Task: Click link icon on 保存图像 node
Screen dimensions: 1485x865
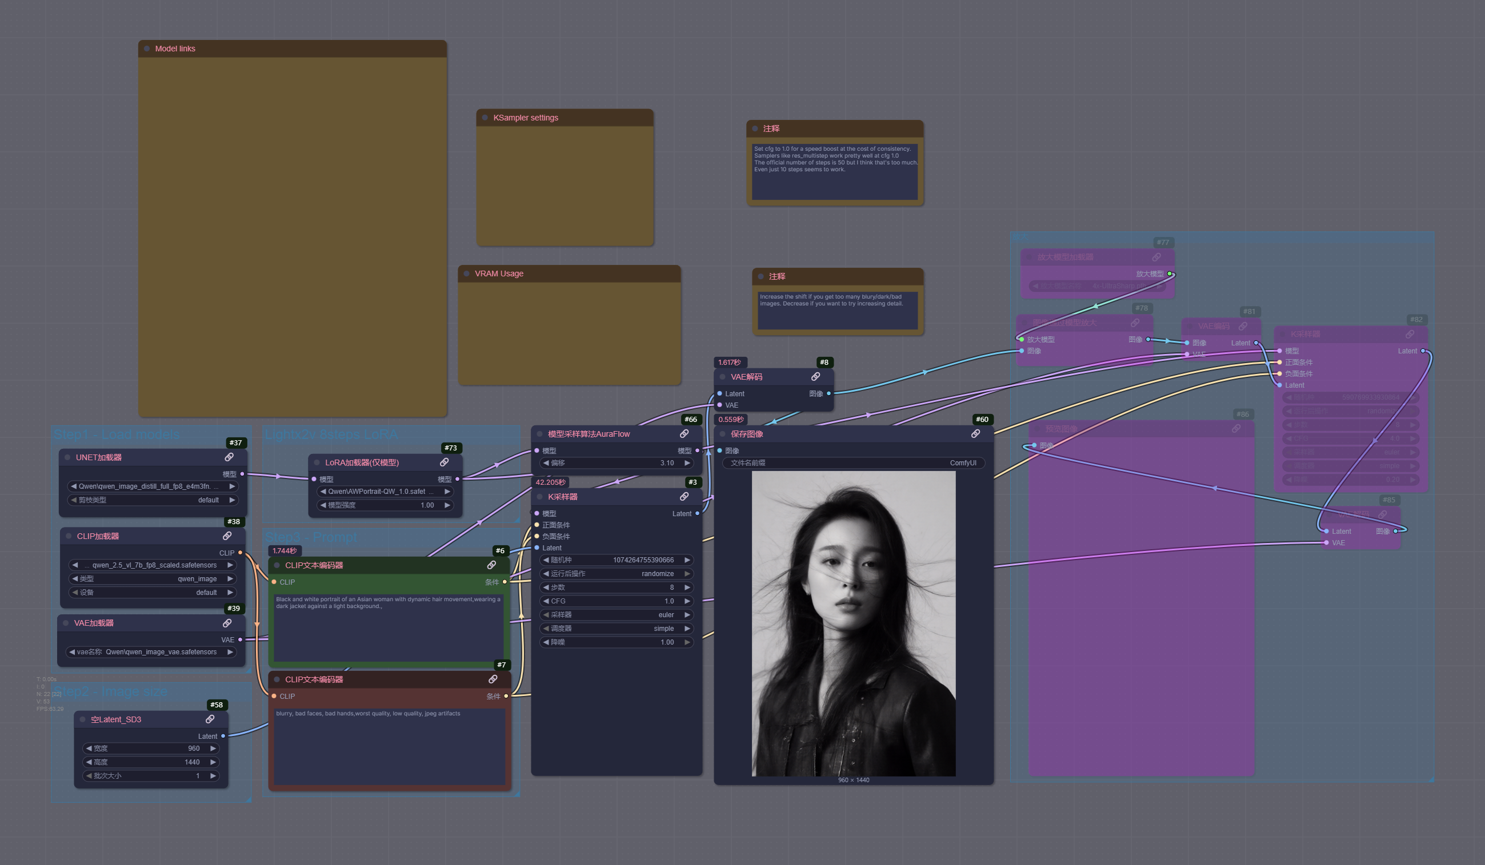Action: click(x=976, y=433)
